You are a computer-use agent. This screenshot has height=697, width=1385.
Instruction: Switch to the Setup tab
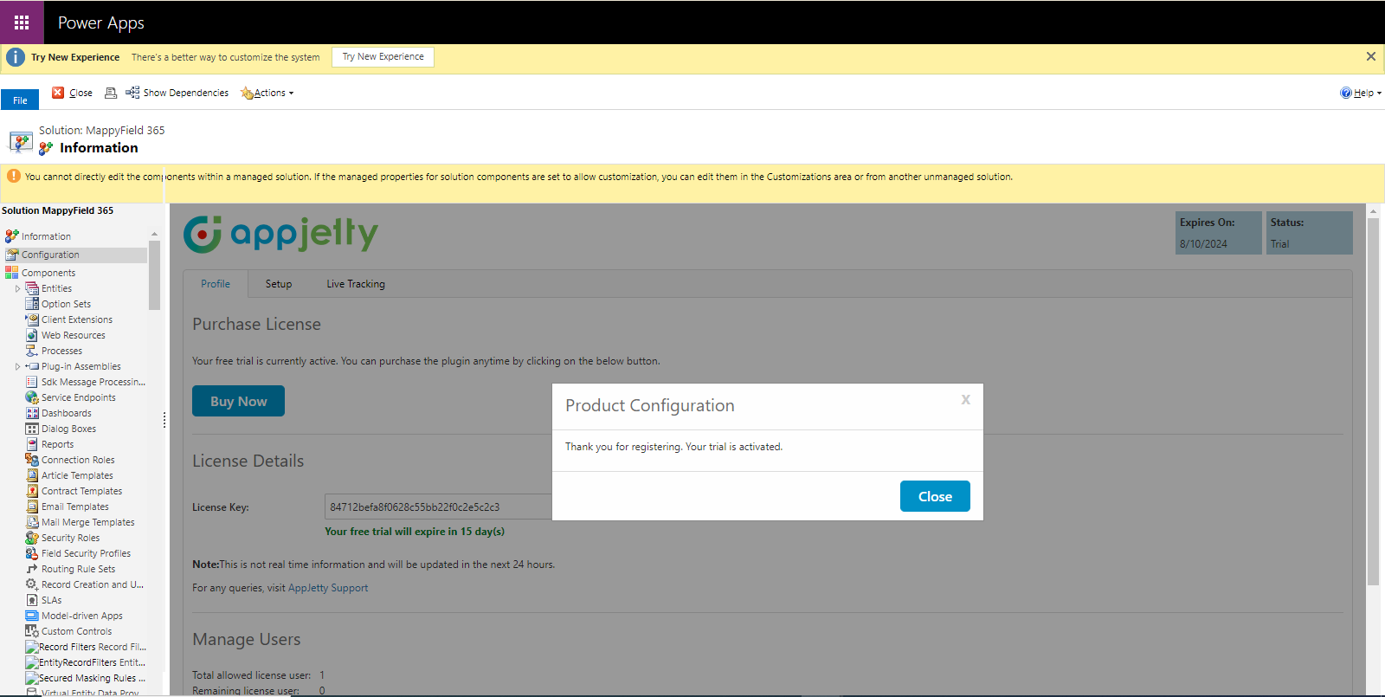(279, 284)
